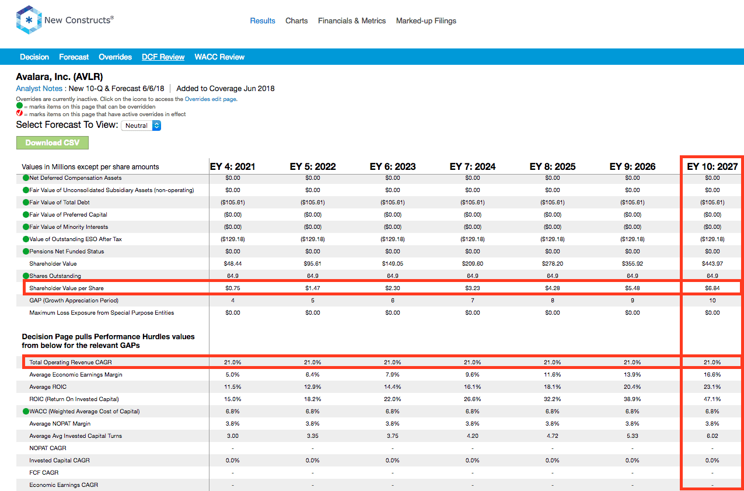Screen dimensions: 744x491
Task: Click the EY 9: 2026 column header
Action: pyautogui.click(x=633, y=166)
